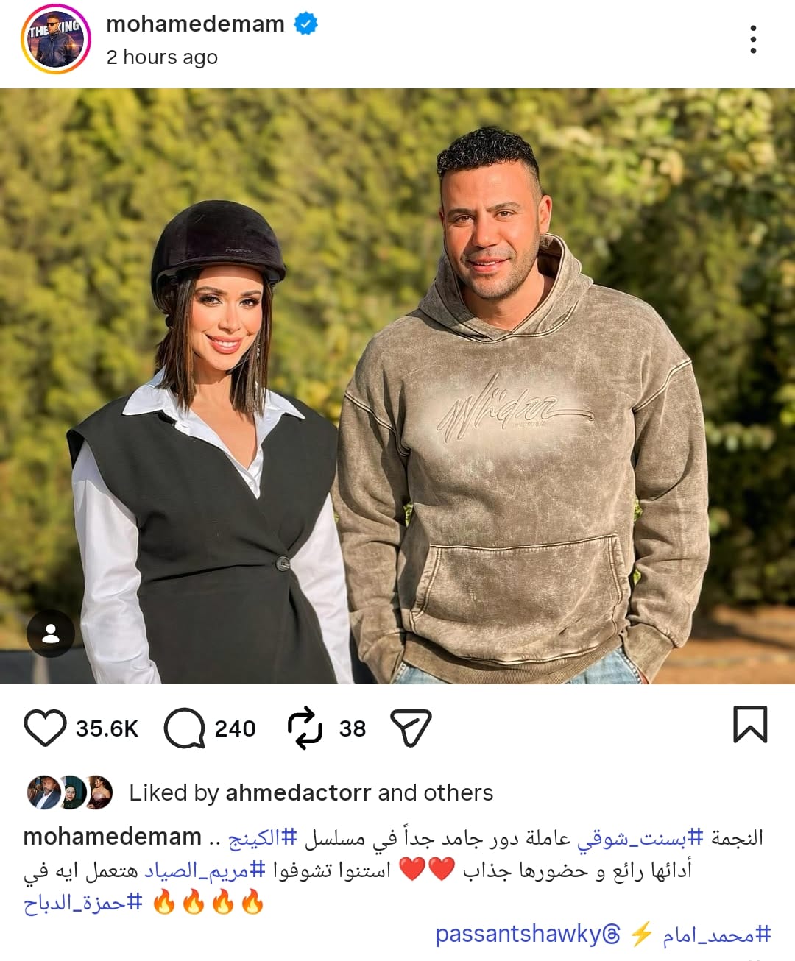Open the #حمزة_الدباح hashtag
795x961 pixels.
pos(82,902)
